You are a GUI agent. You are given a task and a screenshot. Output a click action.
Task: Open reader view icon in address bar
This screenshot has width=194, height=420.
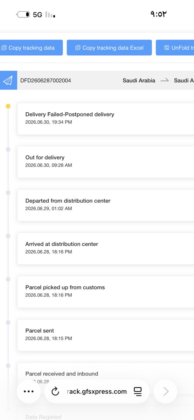[138, 392]
